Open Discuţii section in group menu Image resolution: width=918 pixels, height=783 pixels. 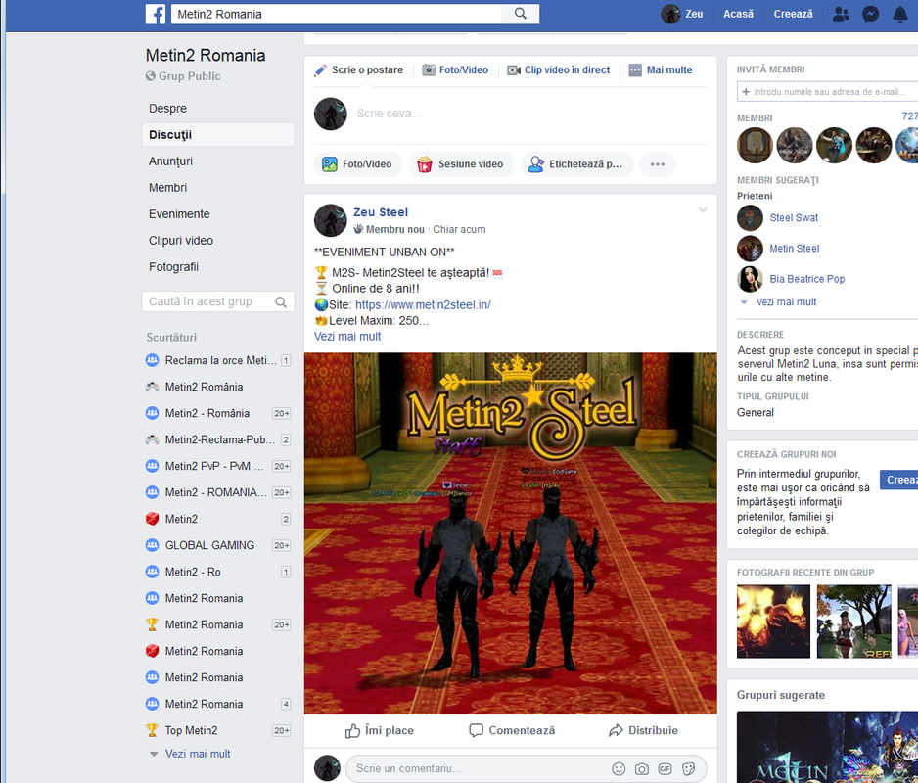tap(218, 135)
